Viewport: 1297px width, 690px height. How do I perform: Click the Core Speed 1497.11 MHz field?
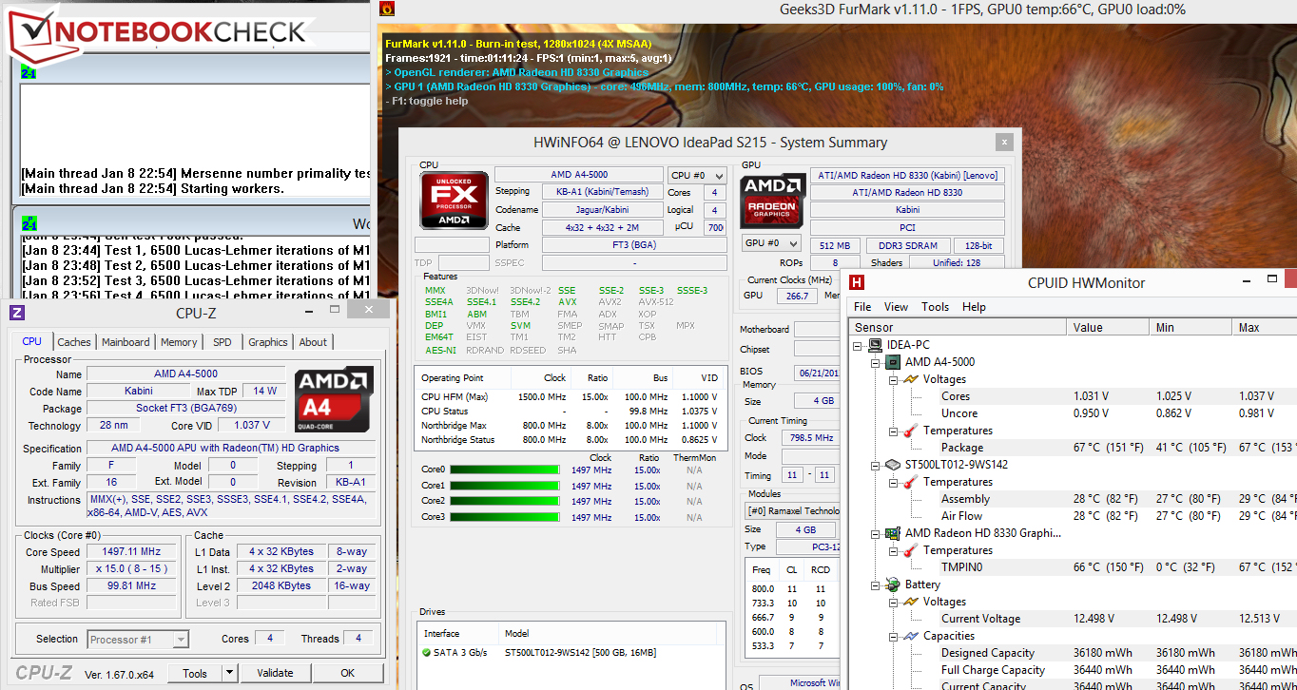click(131, 552)
